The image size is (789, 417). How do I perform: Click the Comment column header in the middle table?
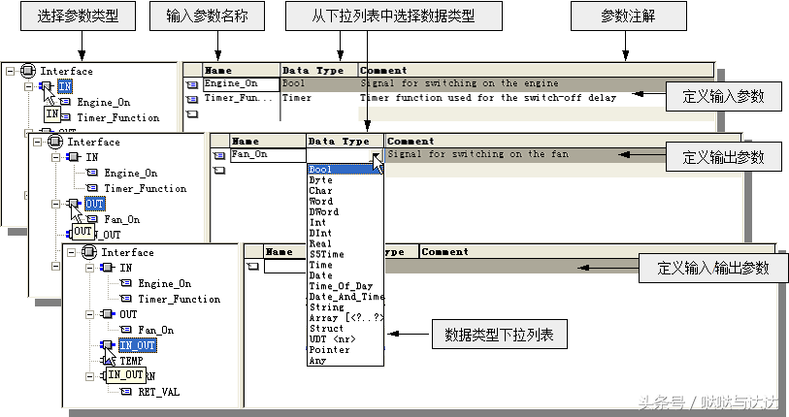pyautogui.click(x=563, y=142)
